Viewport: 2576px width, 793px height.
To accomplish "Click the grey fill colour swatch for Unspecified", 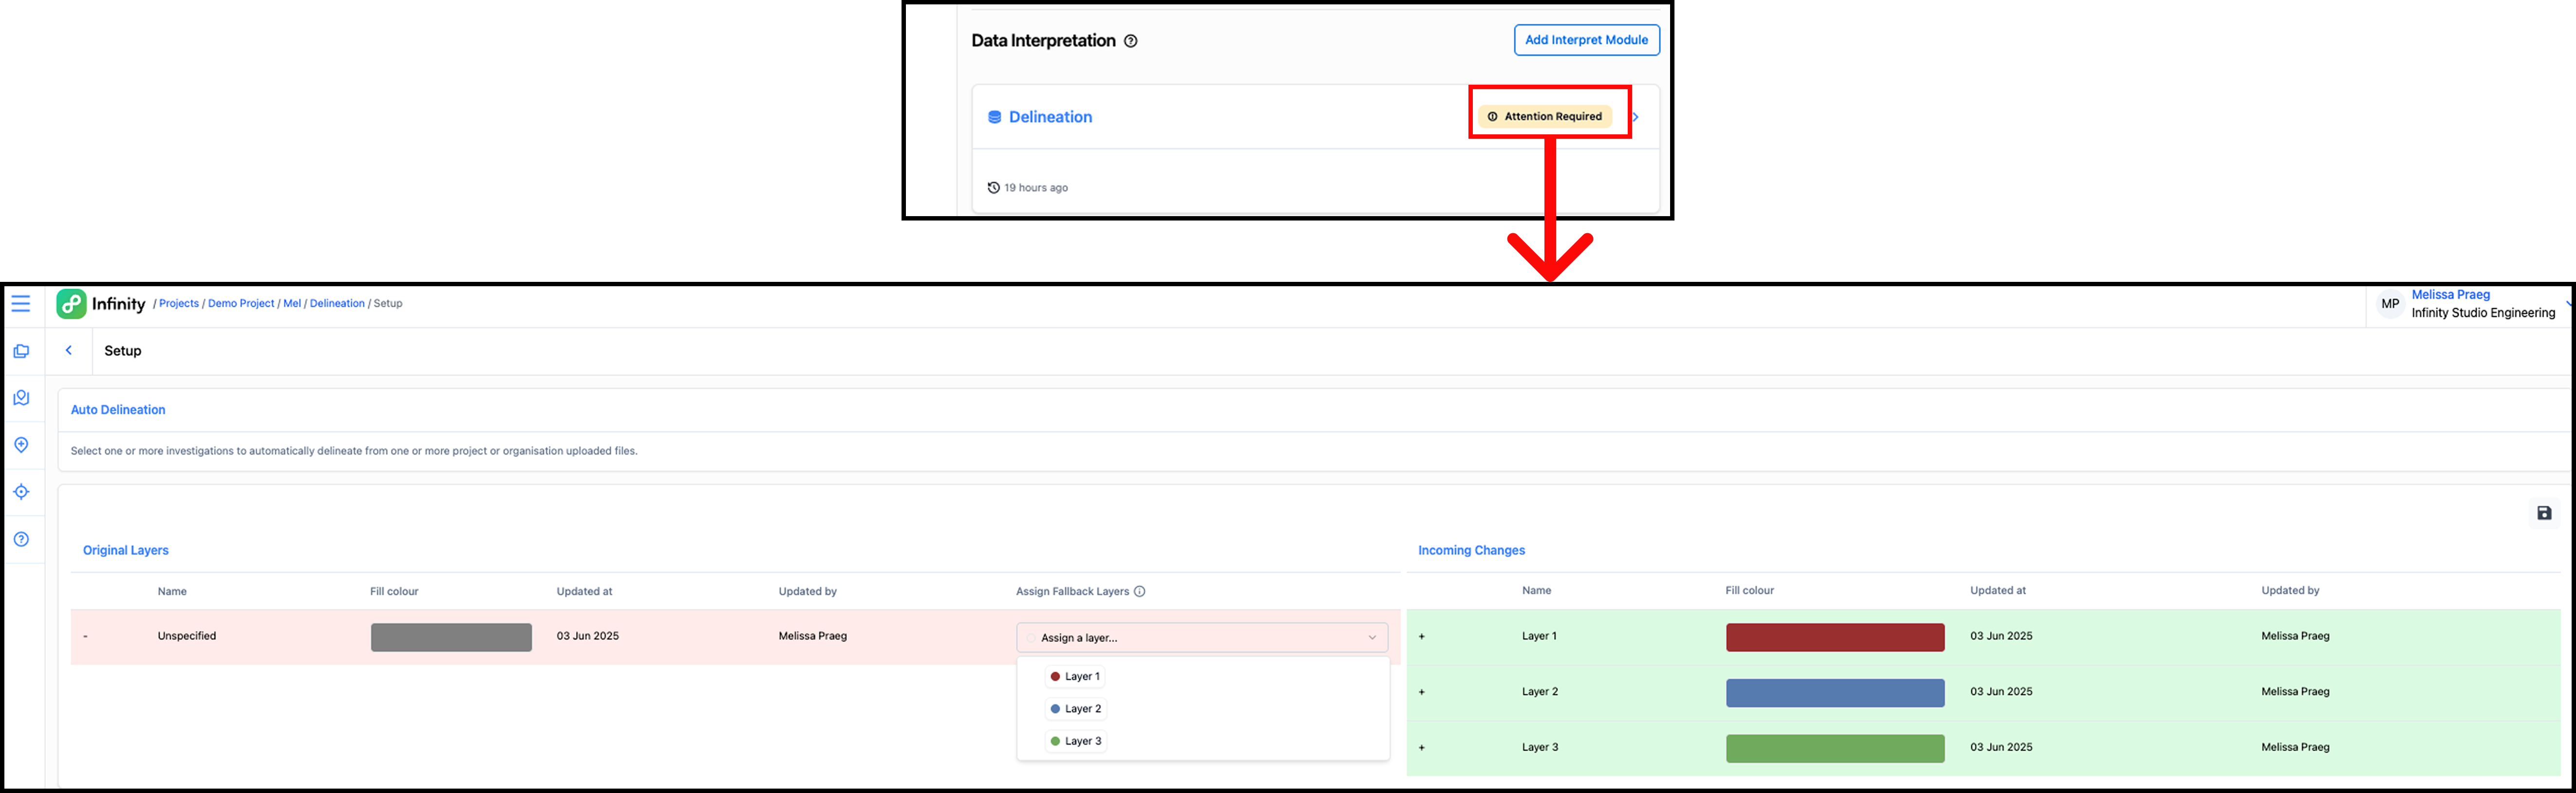I will click(451, 637).
